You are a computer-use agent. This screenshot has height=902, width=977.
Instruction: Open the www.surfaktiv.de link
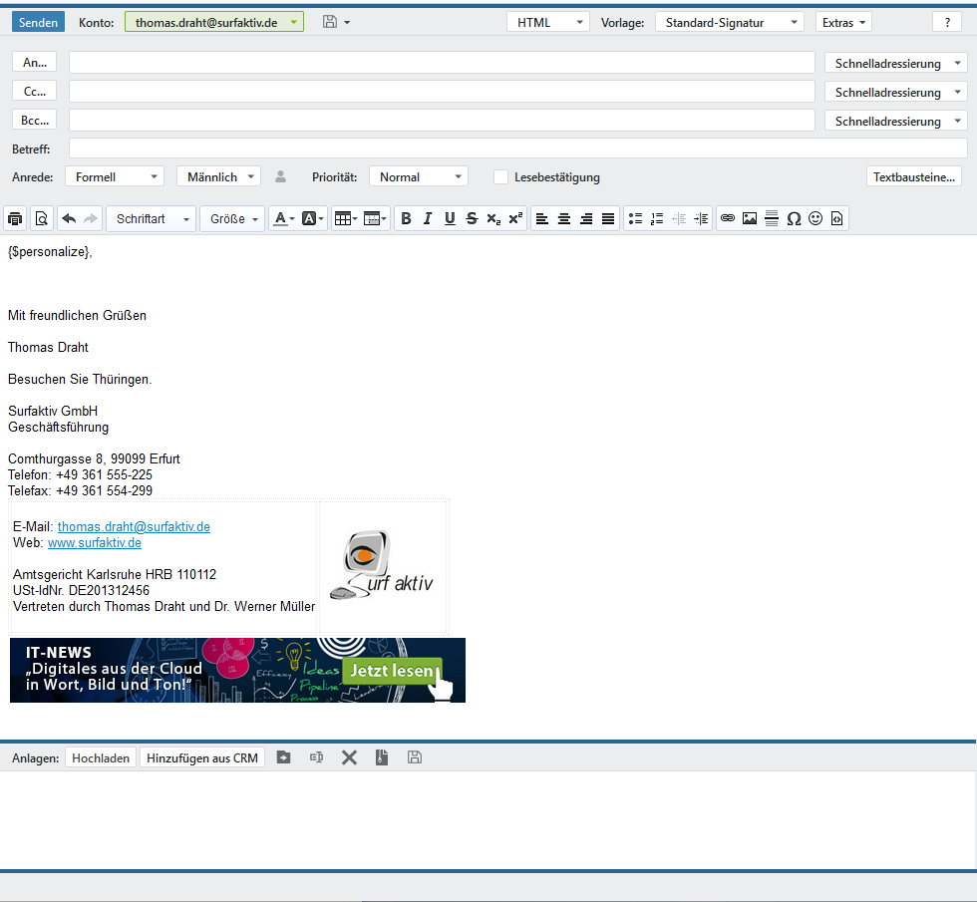(x=95, y=543)
